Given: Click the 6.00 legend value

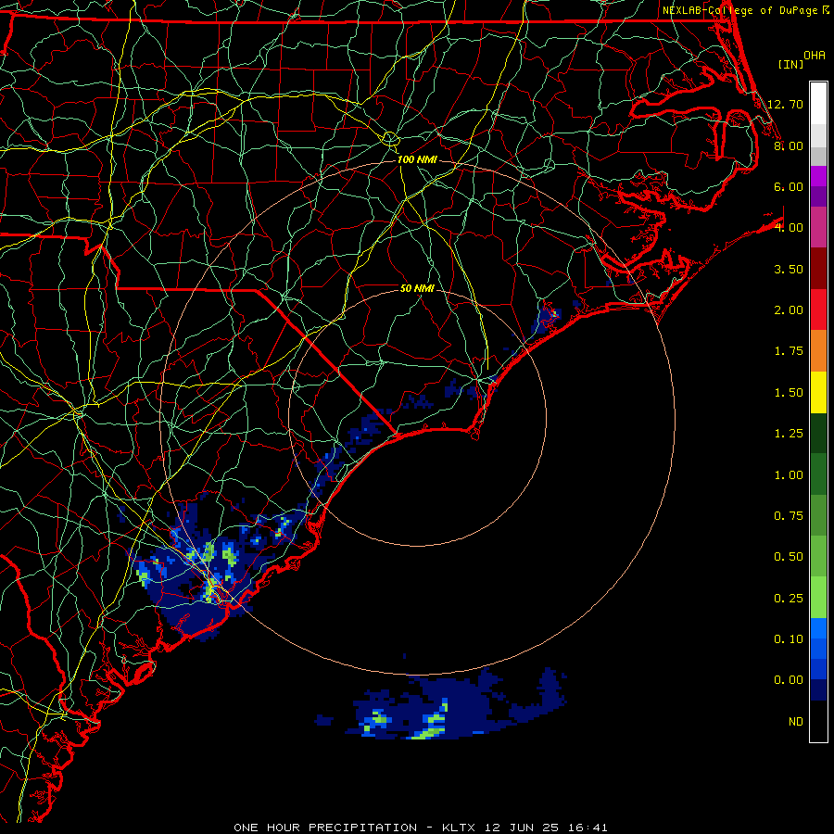Looking at the screenshot, I should pyautogui.click(x=789, y=186).
